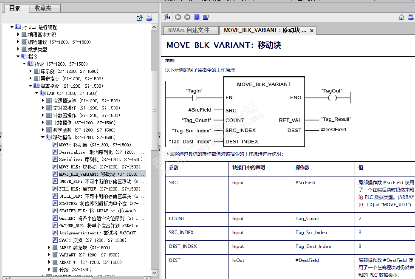
Task: Expand the 数据类型 tree node
Action: pyautogui.click(x=18, y=49)
